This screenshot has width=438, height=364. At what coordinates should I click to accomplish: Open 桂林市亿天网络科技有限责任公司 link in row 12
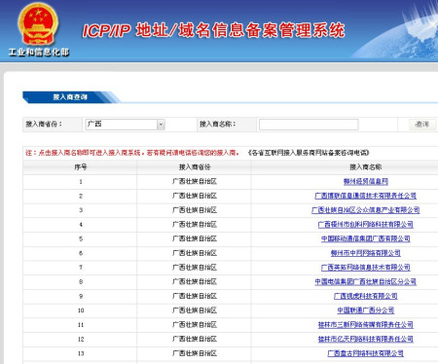pyautogui.click(x=366, y=339)
